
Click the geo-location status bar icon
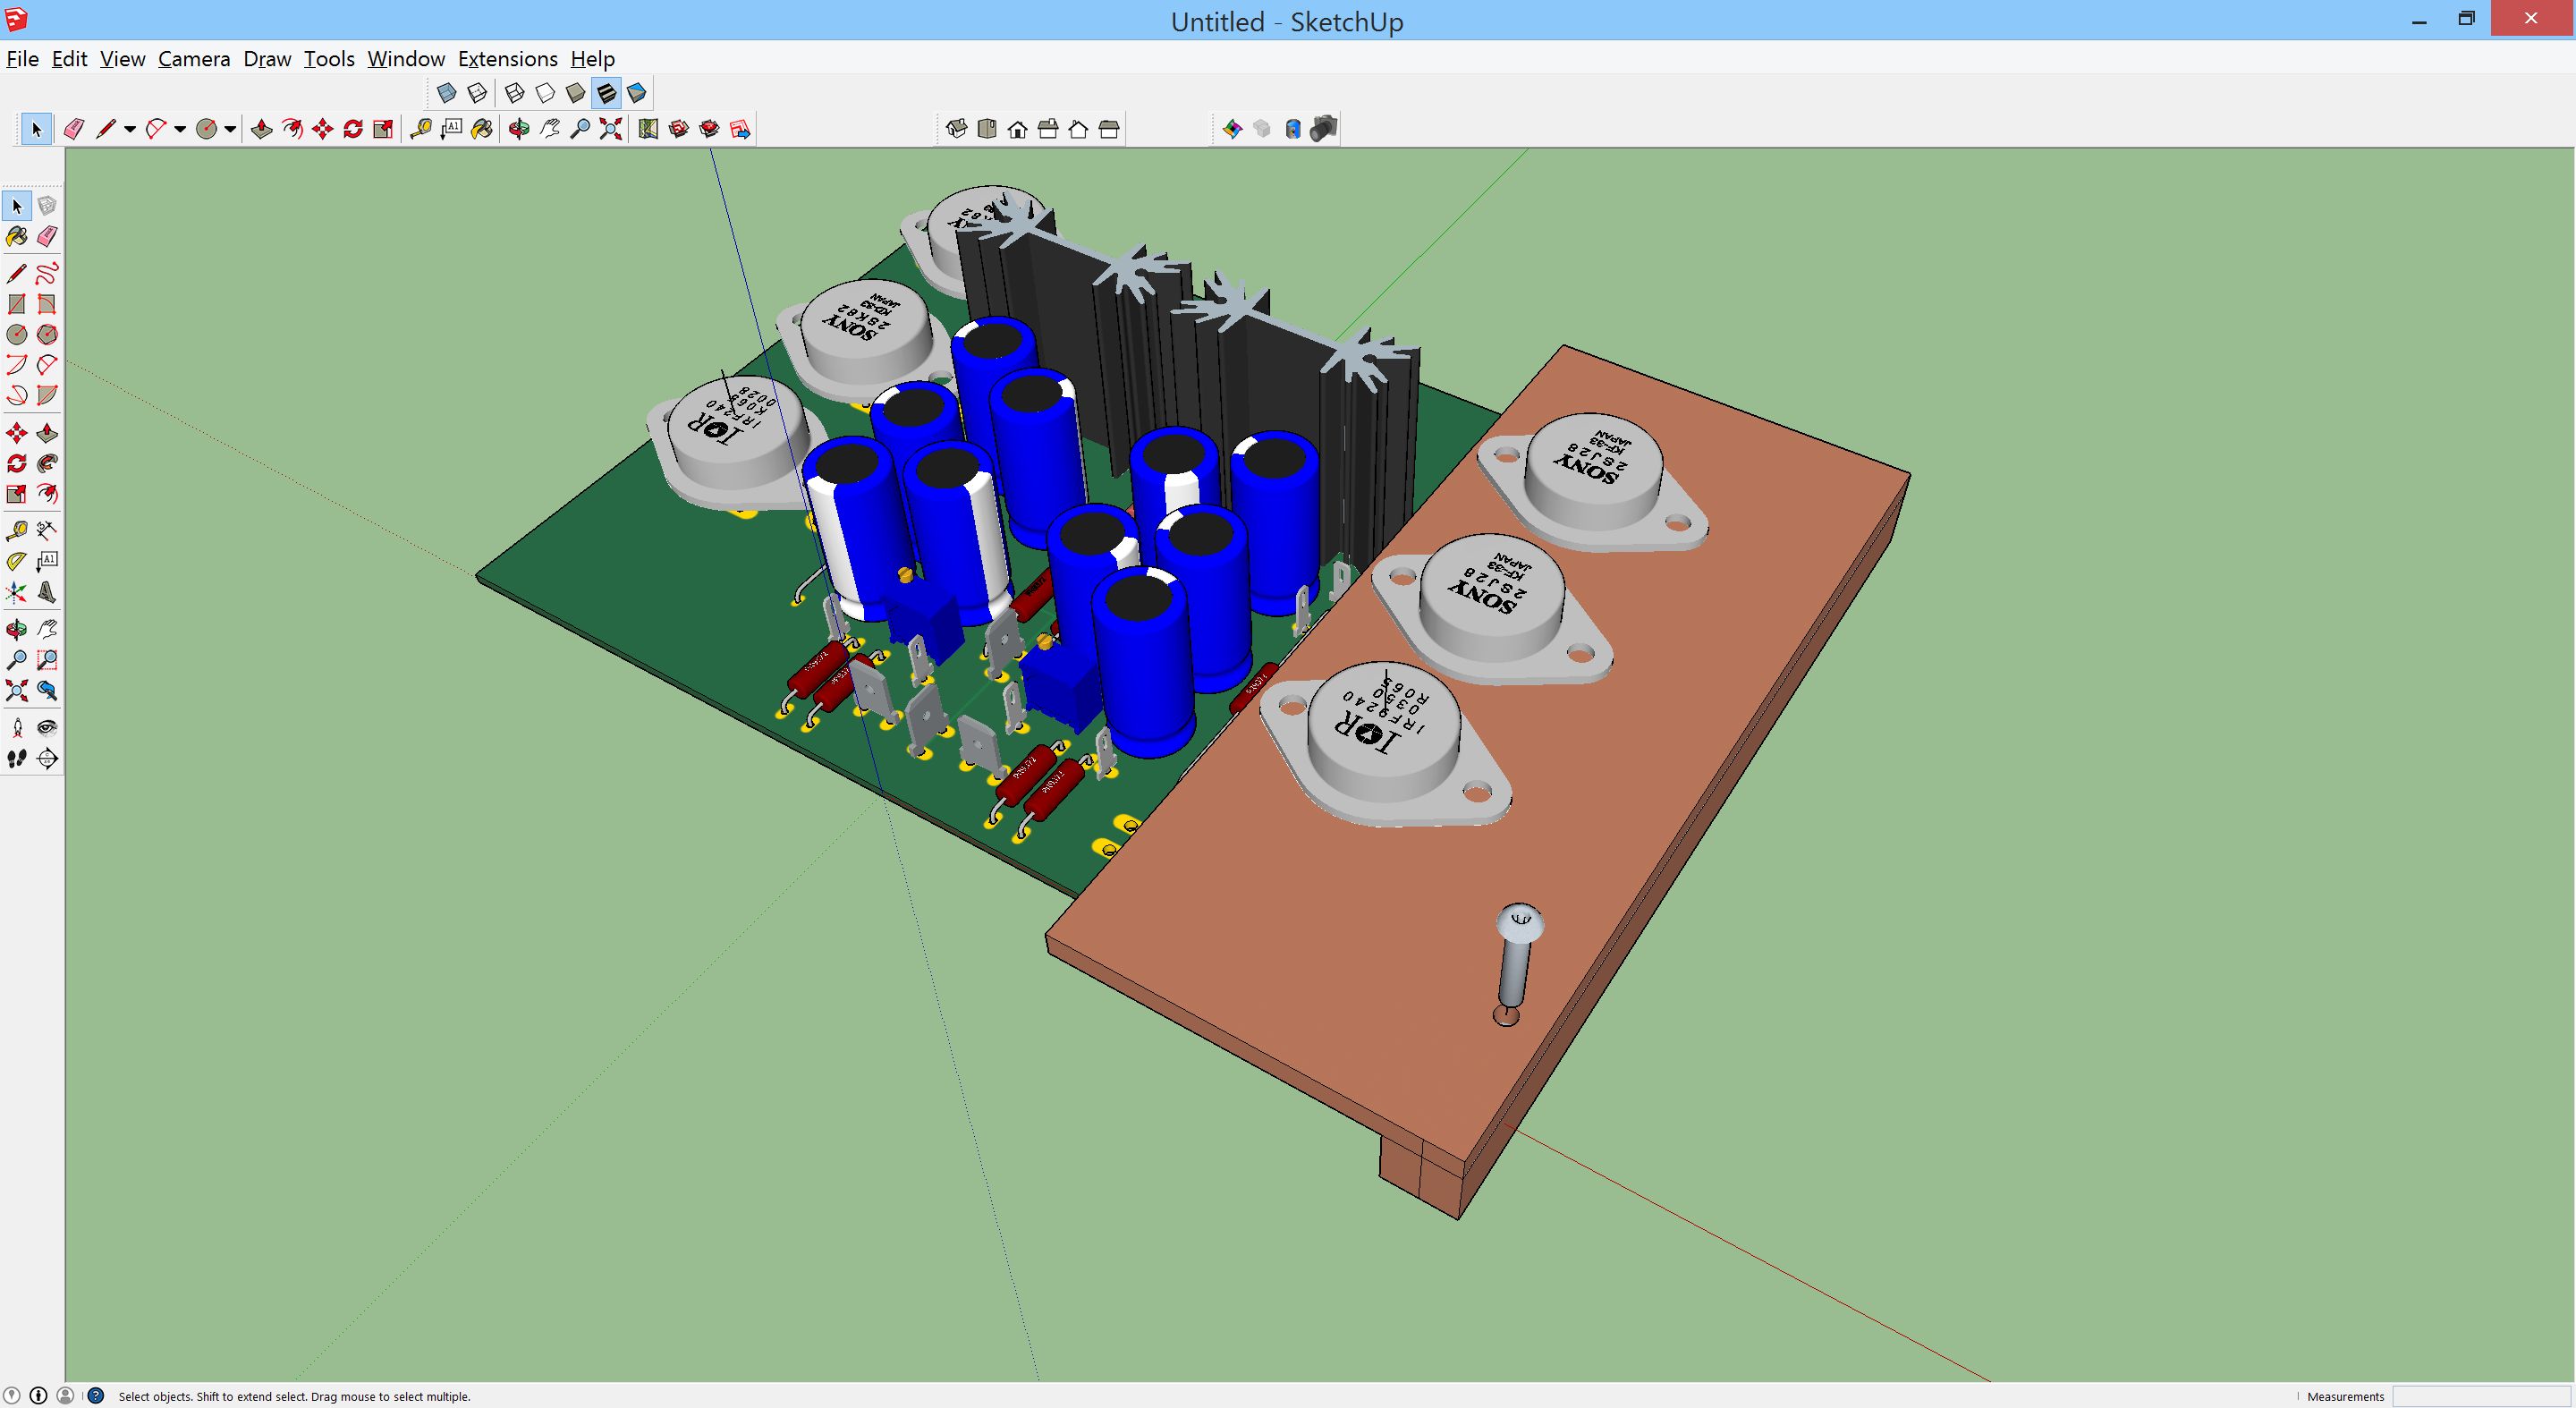click(12, 1395)
